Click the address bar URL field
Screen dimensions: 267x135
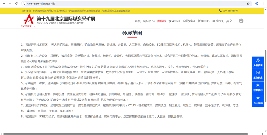(x=133, y=4)
